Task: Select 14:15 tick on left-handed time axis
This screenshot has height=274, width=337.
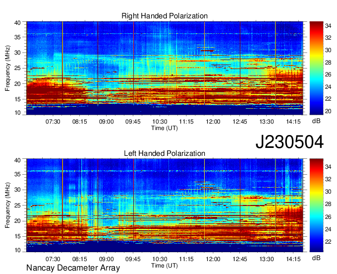Action: pos(293,259)
